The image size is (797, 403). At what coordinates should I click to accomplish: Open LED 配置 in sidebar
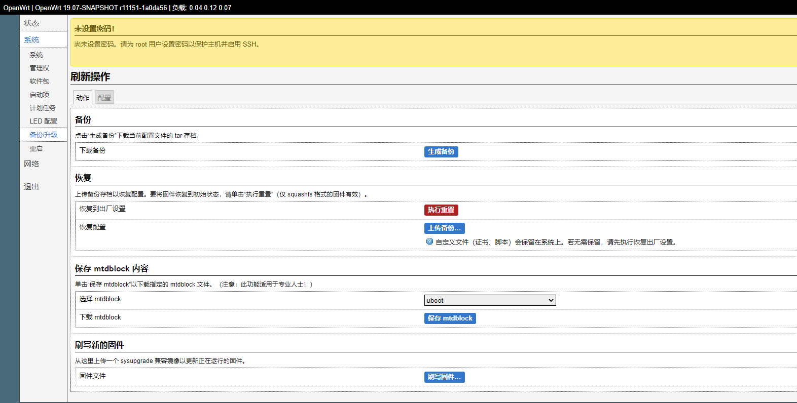43,121
